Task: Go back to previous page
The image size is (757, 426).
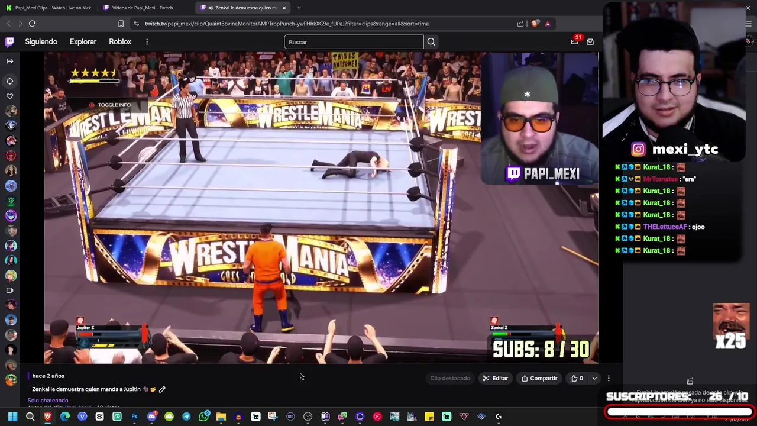Action: point(8,24)
